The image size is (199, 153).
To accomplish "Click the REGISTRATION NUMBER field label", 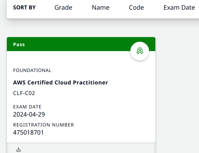I will click(x=43, y=125).
